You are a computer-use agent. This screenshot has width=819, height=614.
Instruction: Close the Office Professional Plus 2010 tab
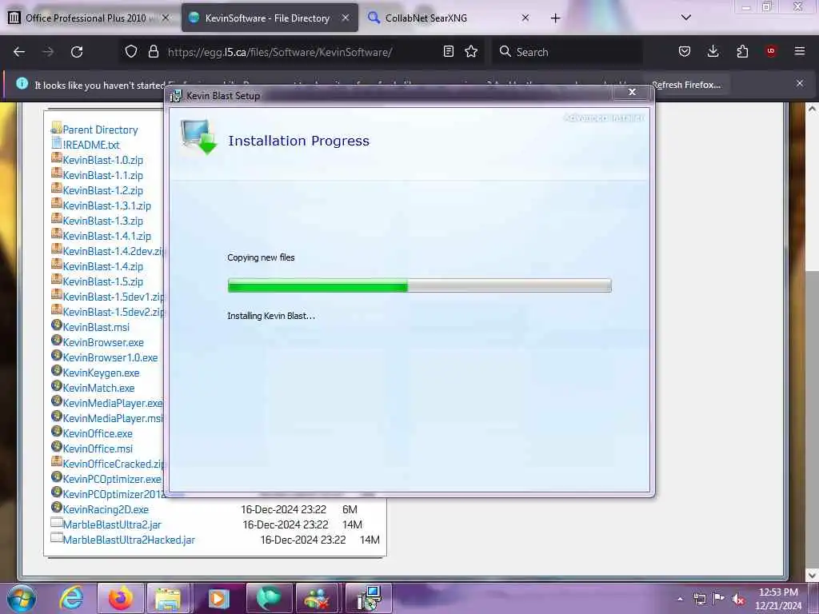(166, 18)
